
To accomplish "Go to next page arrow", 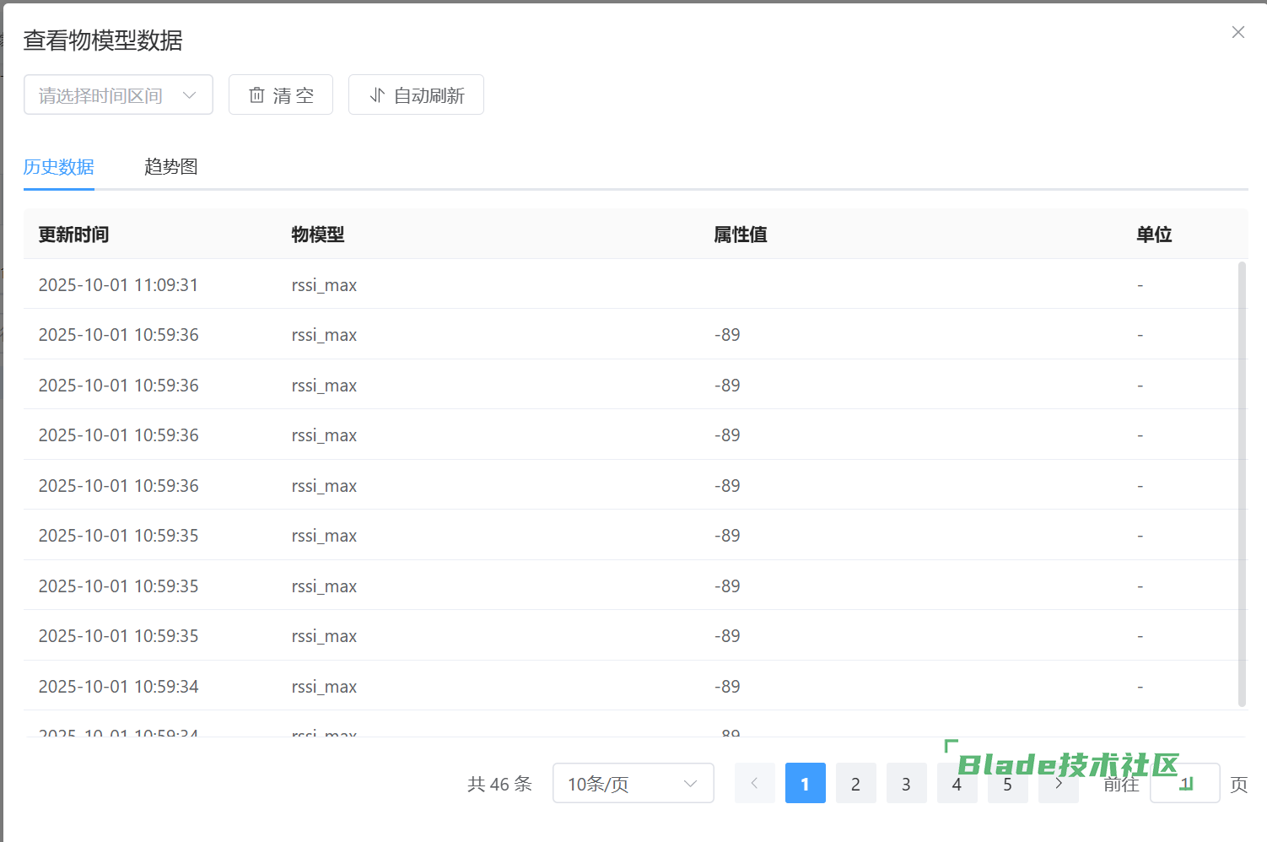I will (1059, 784).
